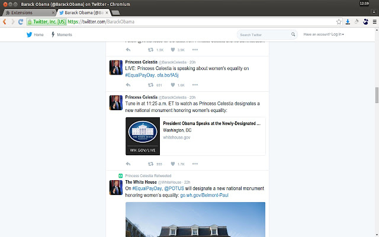Viewport: 379px width, 237px height.
Task: Retweet the 11:25 a.m. national monument tweet
Action: tap(150, 164)
